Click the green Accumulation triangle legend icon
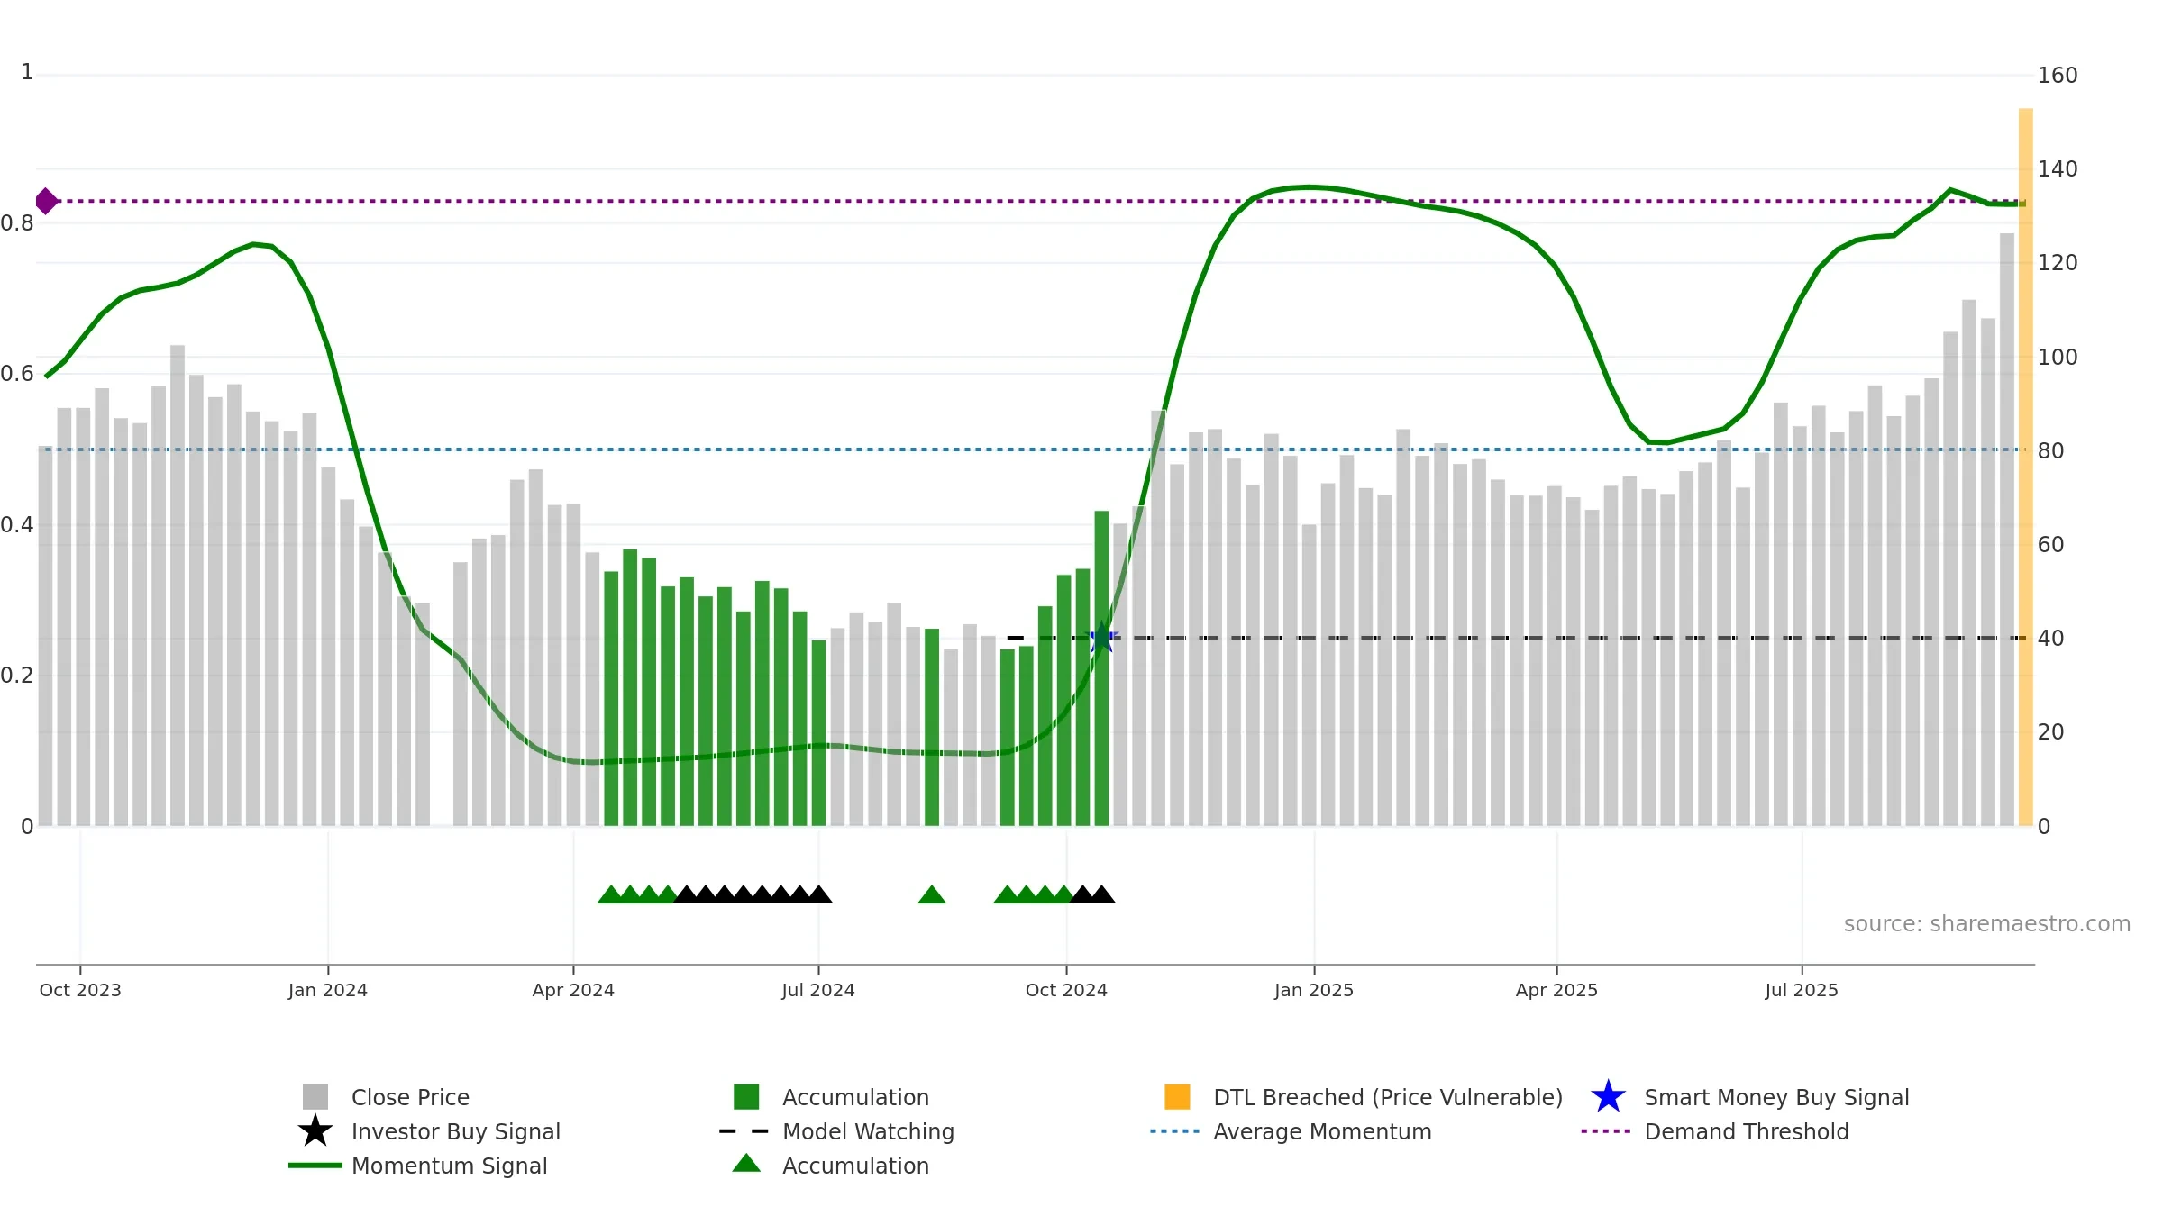 pos(746,1164)
